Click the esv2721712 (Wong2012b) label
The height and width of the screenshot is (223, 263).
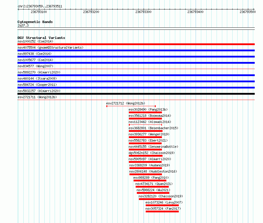click(x=126, y=103)
